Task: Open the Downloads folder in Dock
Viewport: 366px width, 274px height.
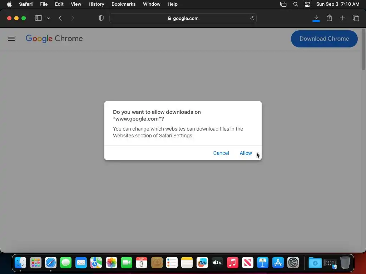Action: [x=315, y=263]
